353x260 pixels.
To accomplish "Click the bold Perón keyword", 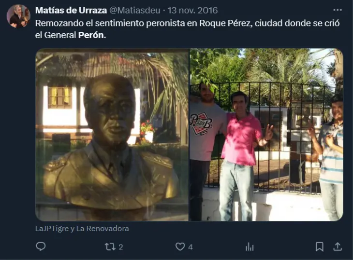I will (92, 35).
